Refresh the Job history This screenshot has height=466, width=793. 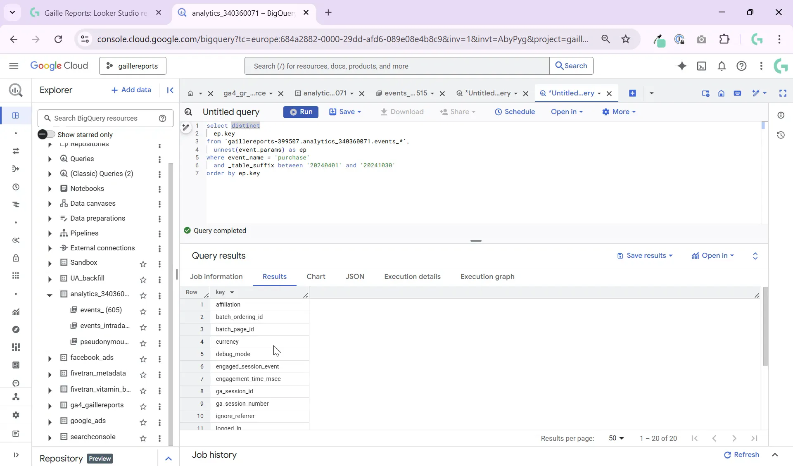coord(741,455)
